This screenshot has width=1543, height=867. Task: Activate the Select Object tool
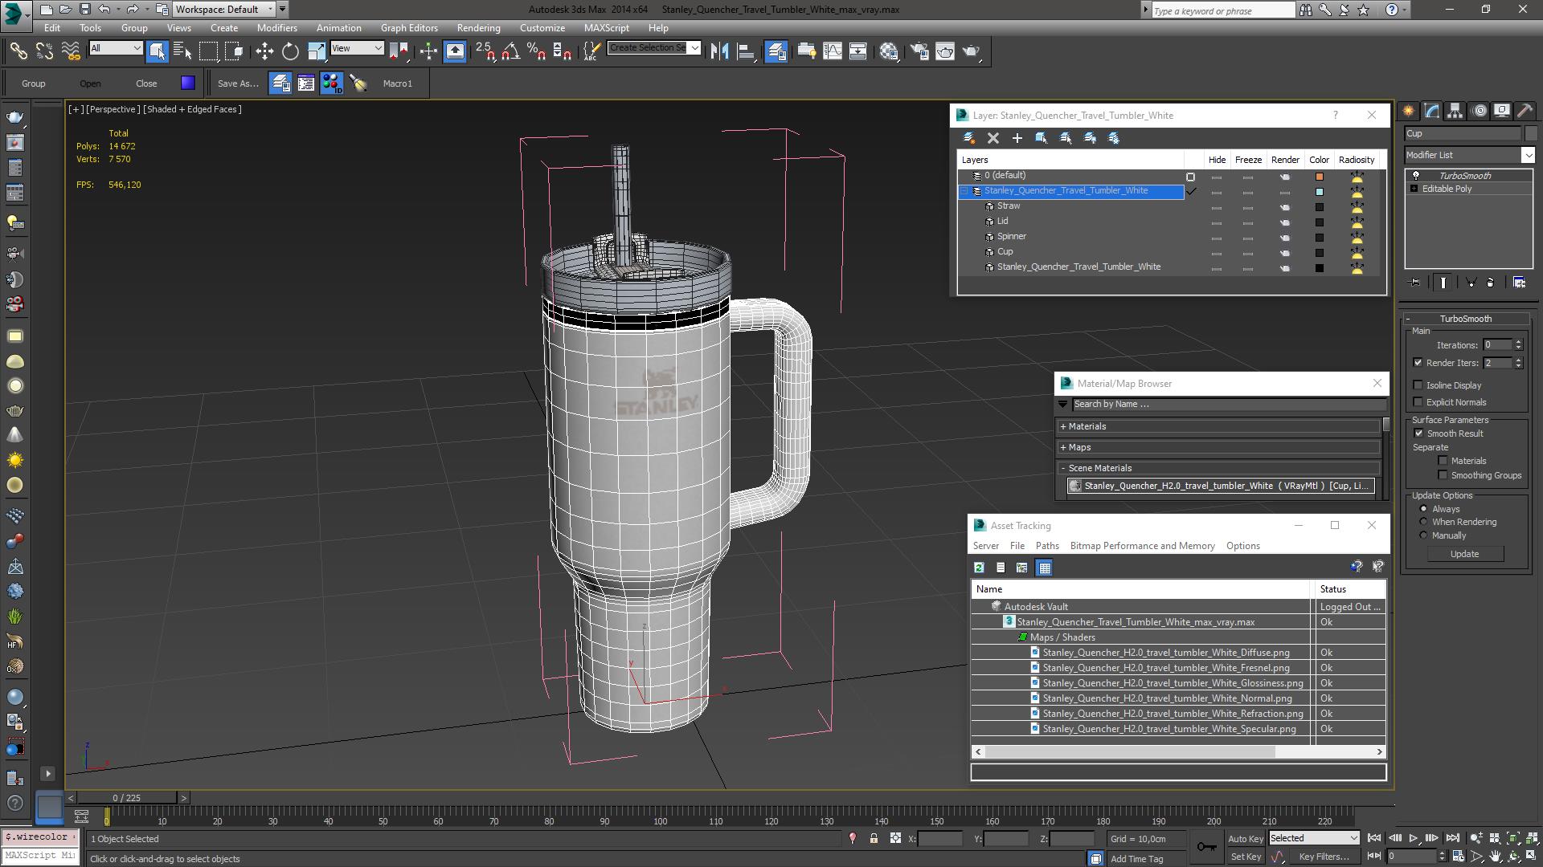pyautogui.click(x=158, y=51)
